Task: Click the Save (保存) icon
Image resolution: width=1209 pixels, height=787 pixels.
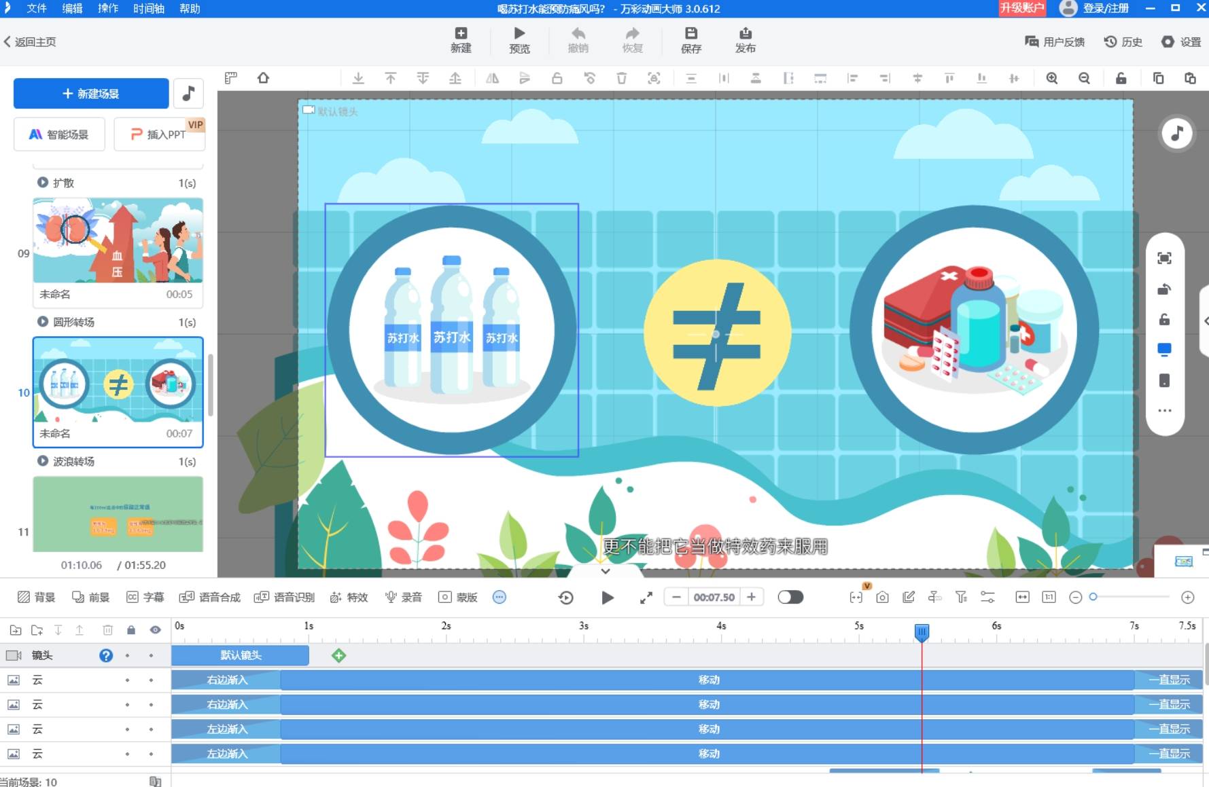Action: [690, 33]
